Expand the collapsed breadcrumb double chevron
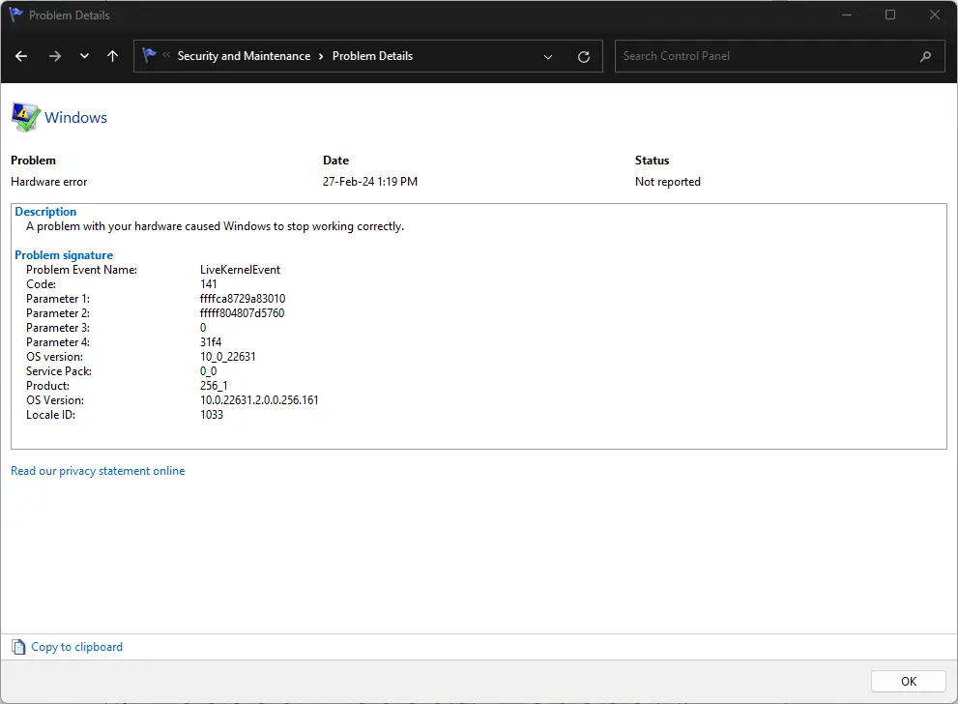The height and width of the screenshot is (704, 958). point(166,56)
